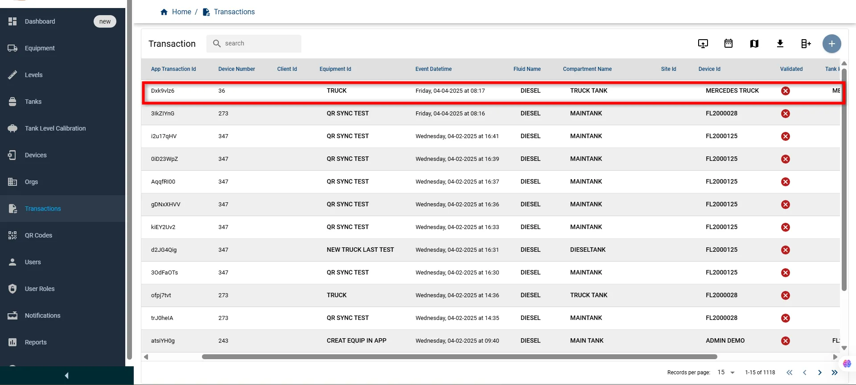Image resolution: width=856 pixels, height=385 pixels.
Task: Click the new badge beside Dashboard
Action: tap(105, 21)
